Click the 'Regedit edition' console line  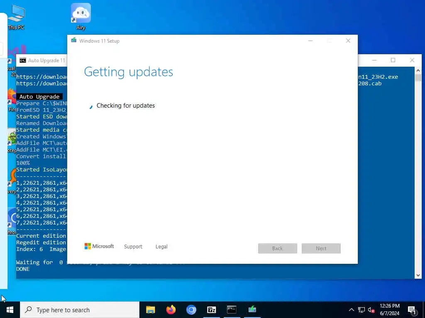[42, 242]
